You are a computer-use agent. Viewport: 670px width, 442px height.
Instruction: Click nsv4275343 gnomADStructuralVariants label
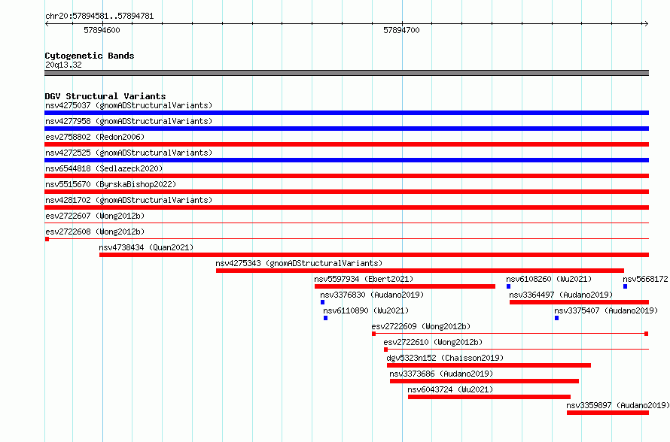coord(299,263)
